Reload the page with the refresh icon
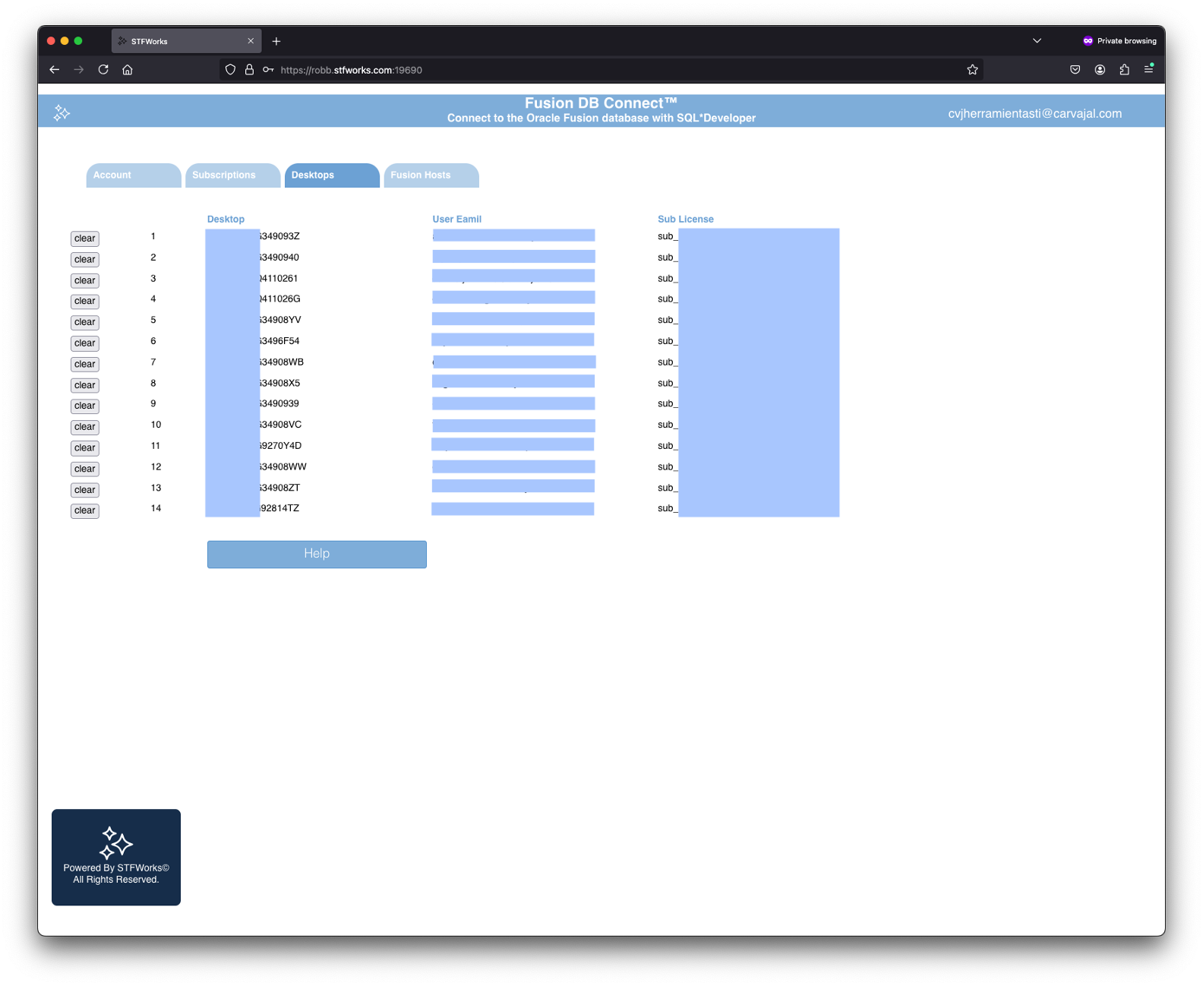The image size is (1203, 986). [103, 70]
